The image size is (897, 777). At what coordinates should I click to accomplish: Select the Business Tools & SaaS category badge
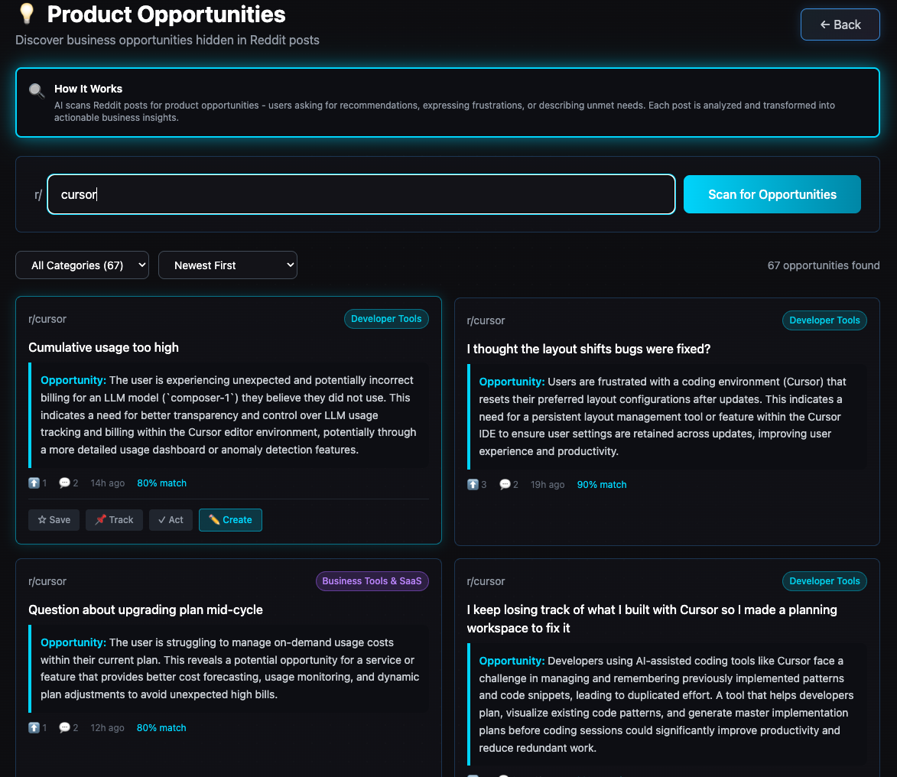click(x=372, y=581)
